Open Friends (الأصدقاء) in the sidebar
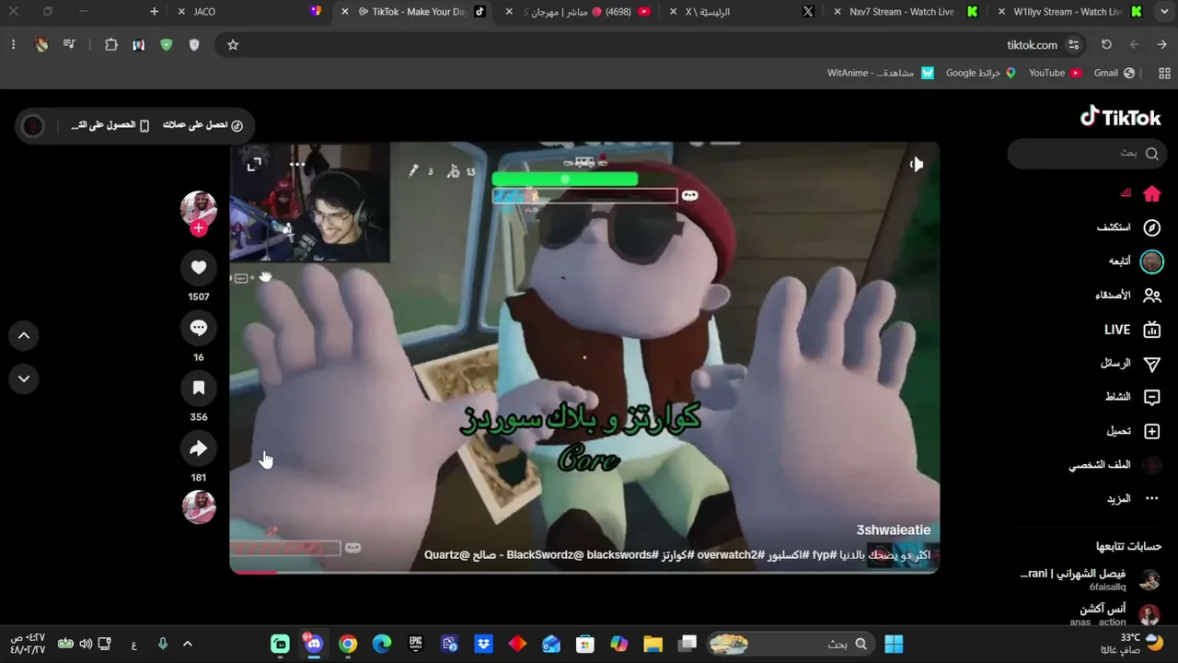 [x=1128, y=296]
